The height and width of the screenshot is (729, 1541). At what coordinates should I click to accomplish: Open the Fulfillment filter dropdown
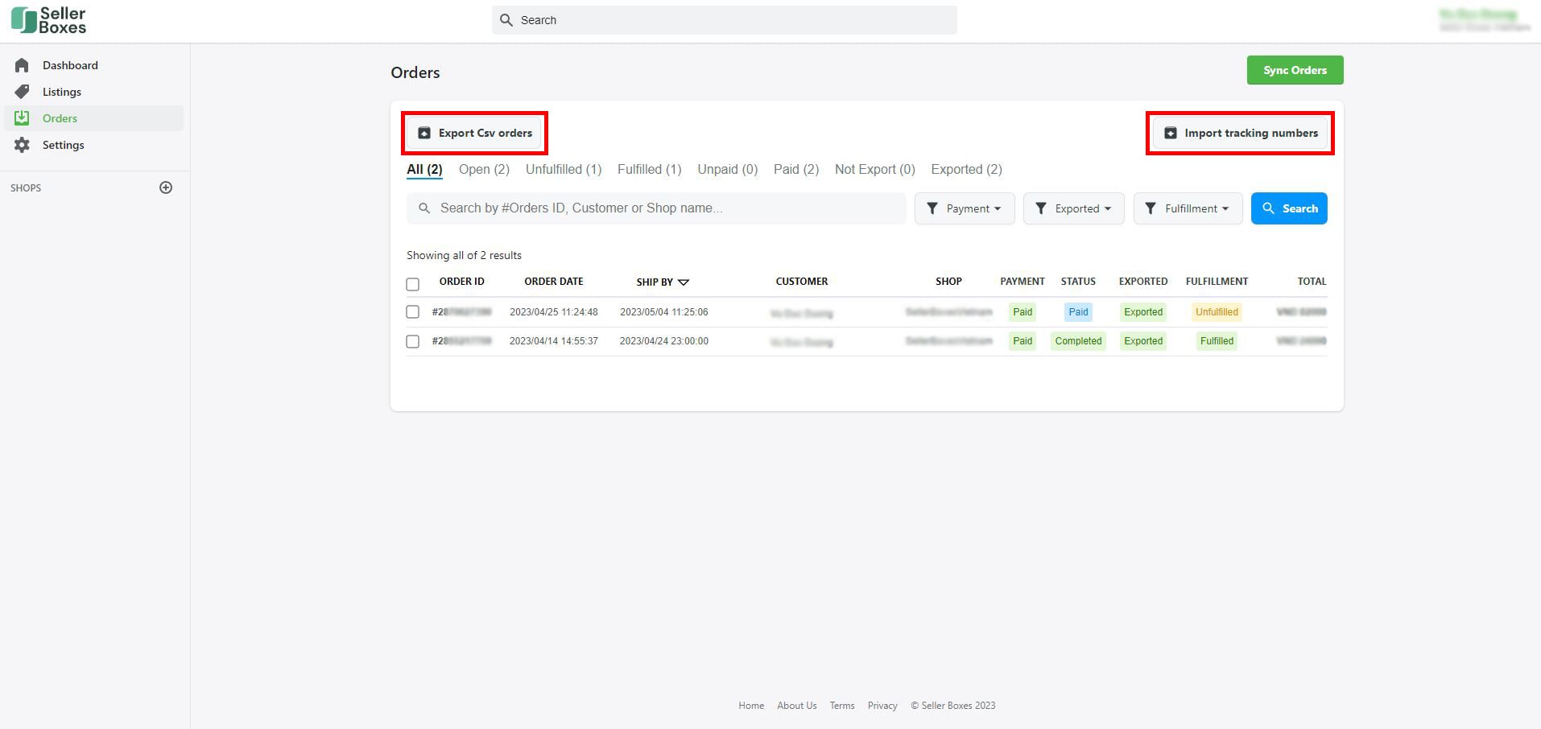[x=1188, y=208]
